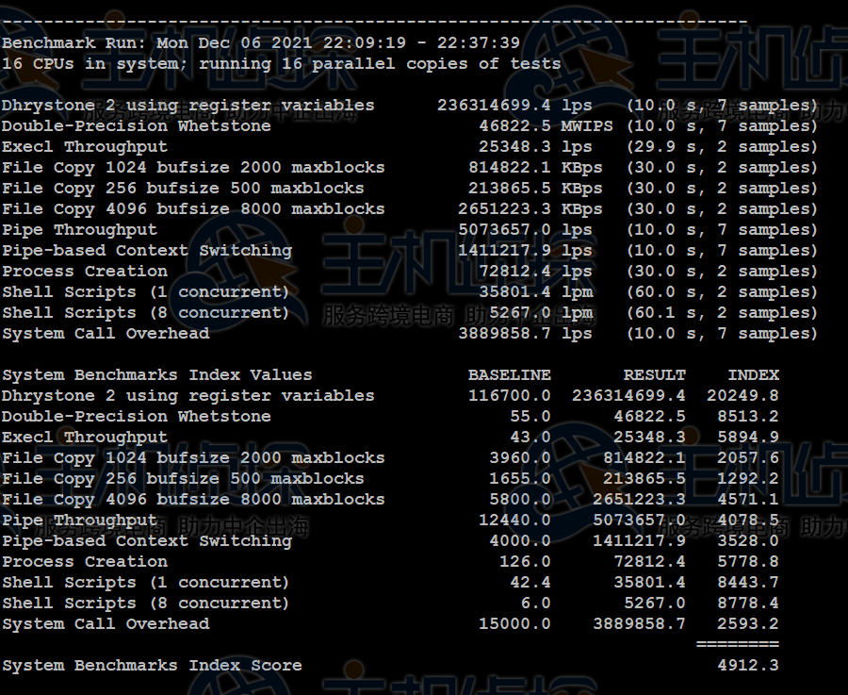Click the RESULT column header
Viewport: 848px width, 695px height.
click(x=655, y=375)
